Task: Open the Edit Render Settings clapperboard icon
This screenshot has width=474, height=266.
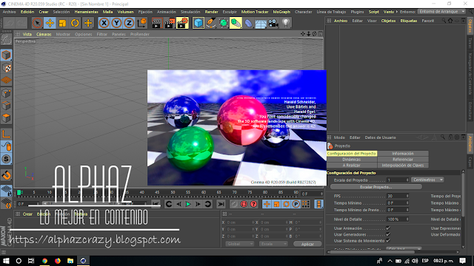Action: 182,23
